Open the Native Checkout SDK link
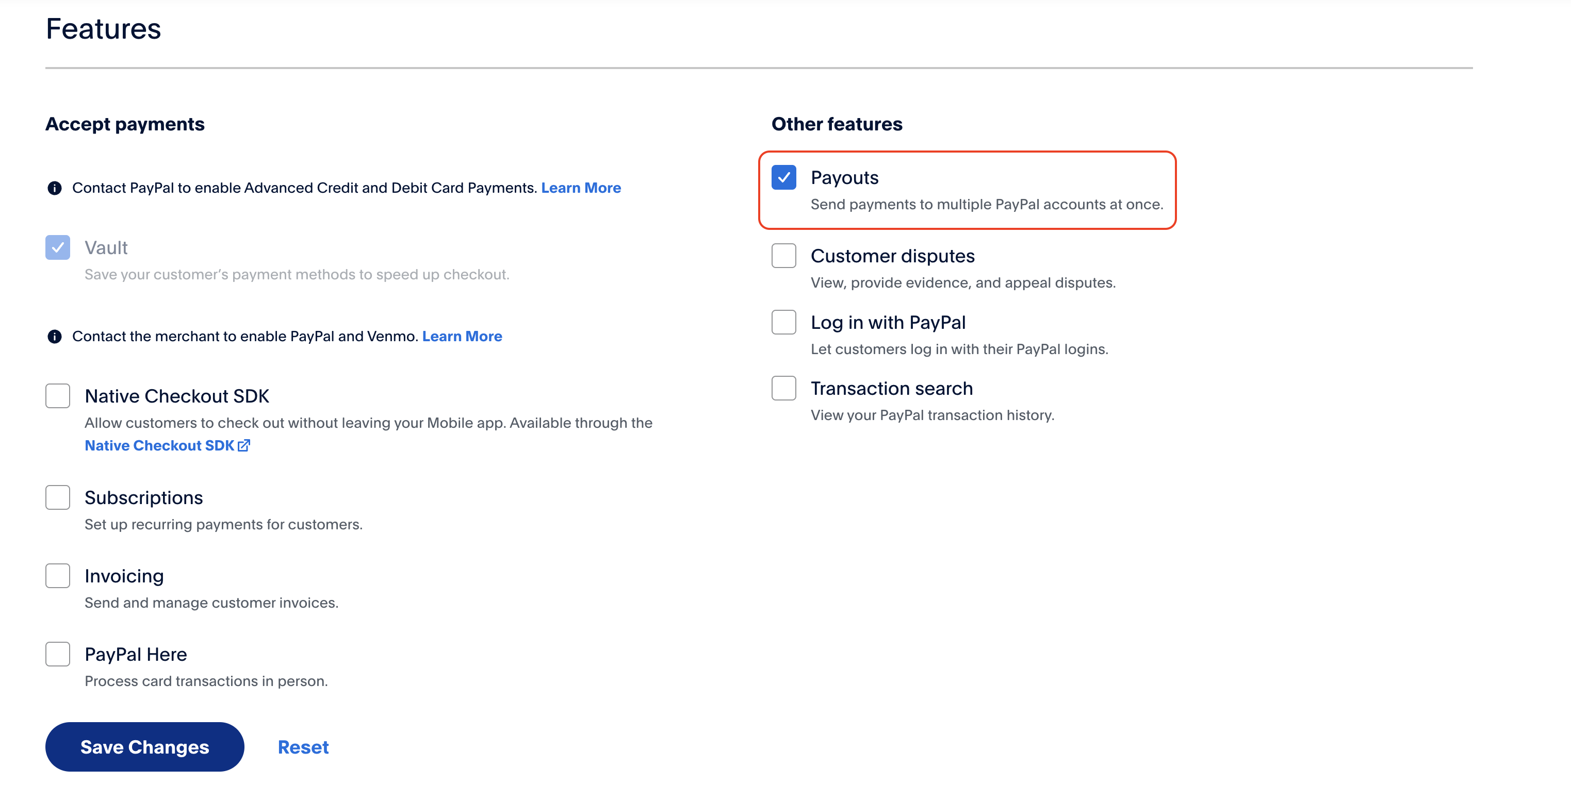1571x801 pixels. click(x=159, y=446)
